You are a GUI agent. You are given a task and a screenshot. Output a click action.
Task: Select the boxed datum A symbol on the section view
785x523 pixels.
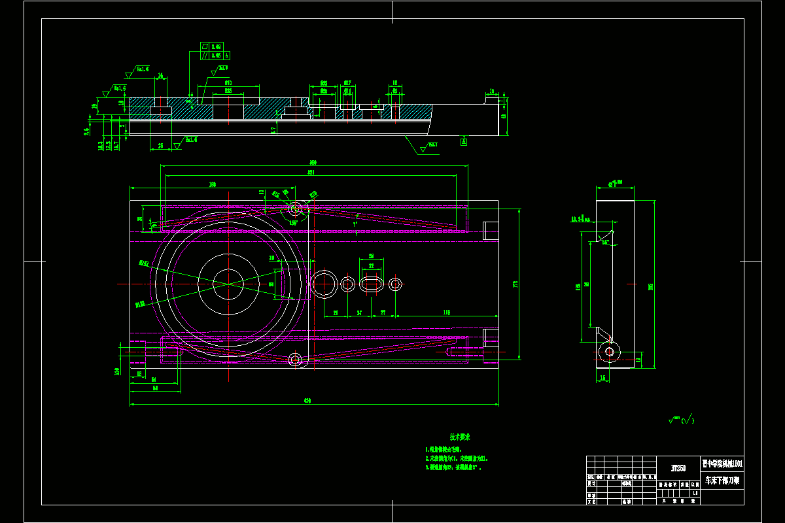pyautogui.click(x=464, y=142)
